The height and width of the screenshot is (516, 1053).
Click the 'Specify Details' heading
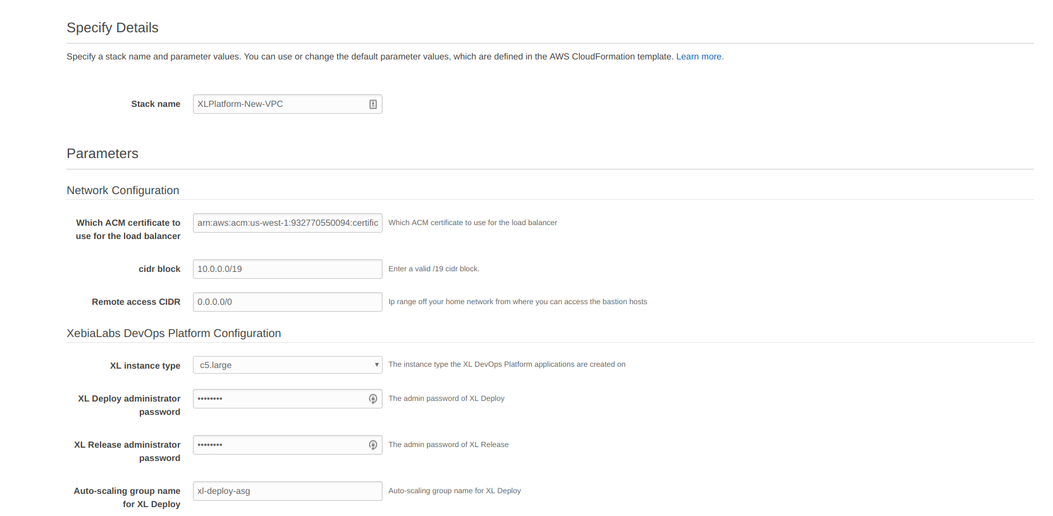(113, 28)
